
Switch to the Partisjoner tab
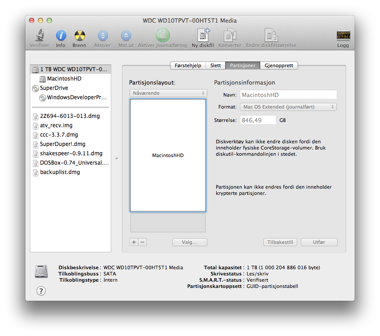click(x=243, y=65)
